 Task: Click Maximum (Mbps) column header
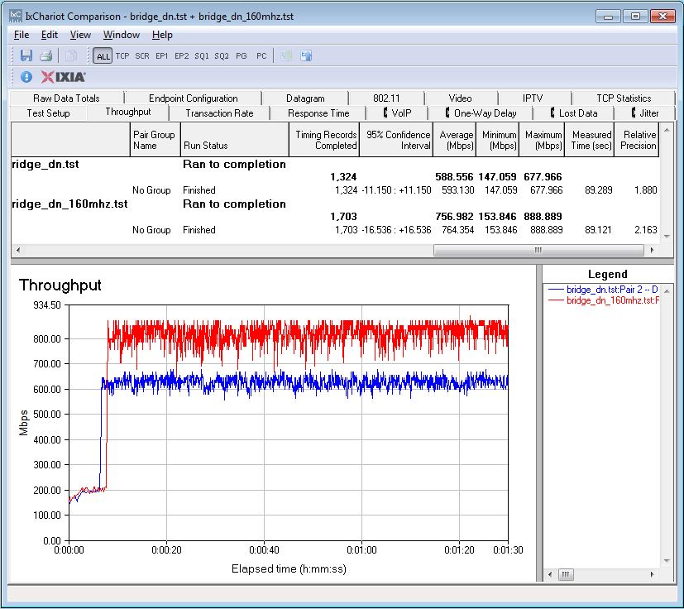point(542,140)
